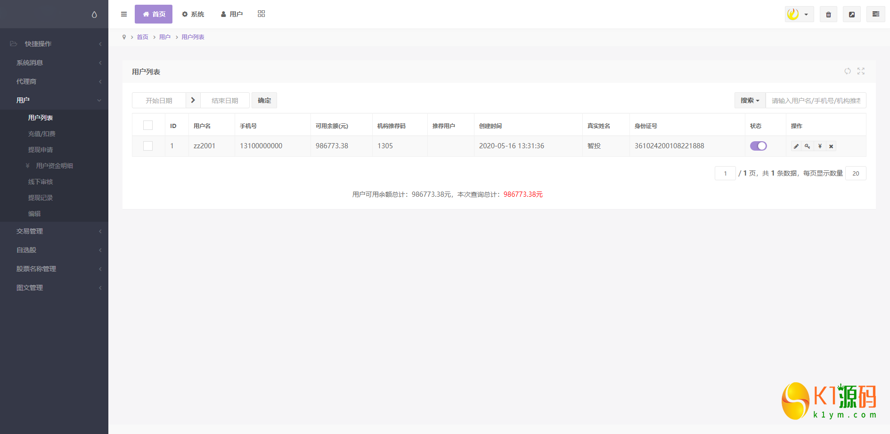
Task: Click the yen recharge icon for zz2001
Action: coord(820,146)
